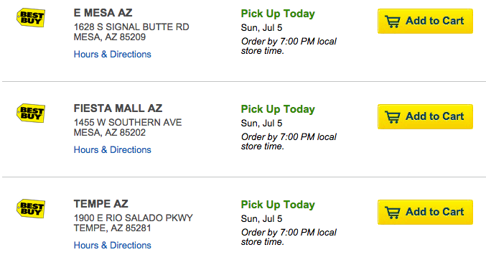Select the E MESA AZ store heading
The width and height of the screenshot is (486, 265).
[103, 13]
